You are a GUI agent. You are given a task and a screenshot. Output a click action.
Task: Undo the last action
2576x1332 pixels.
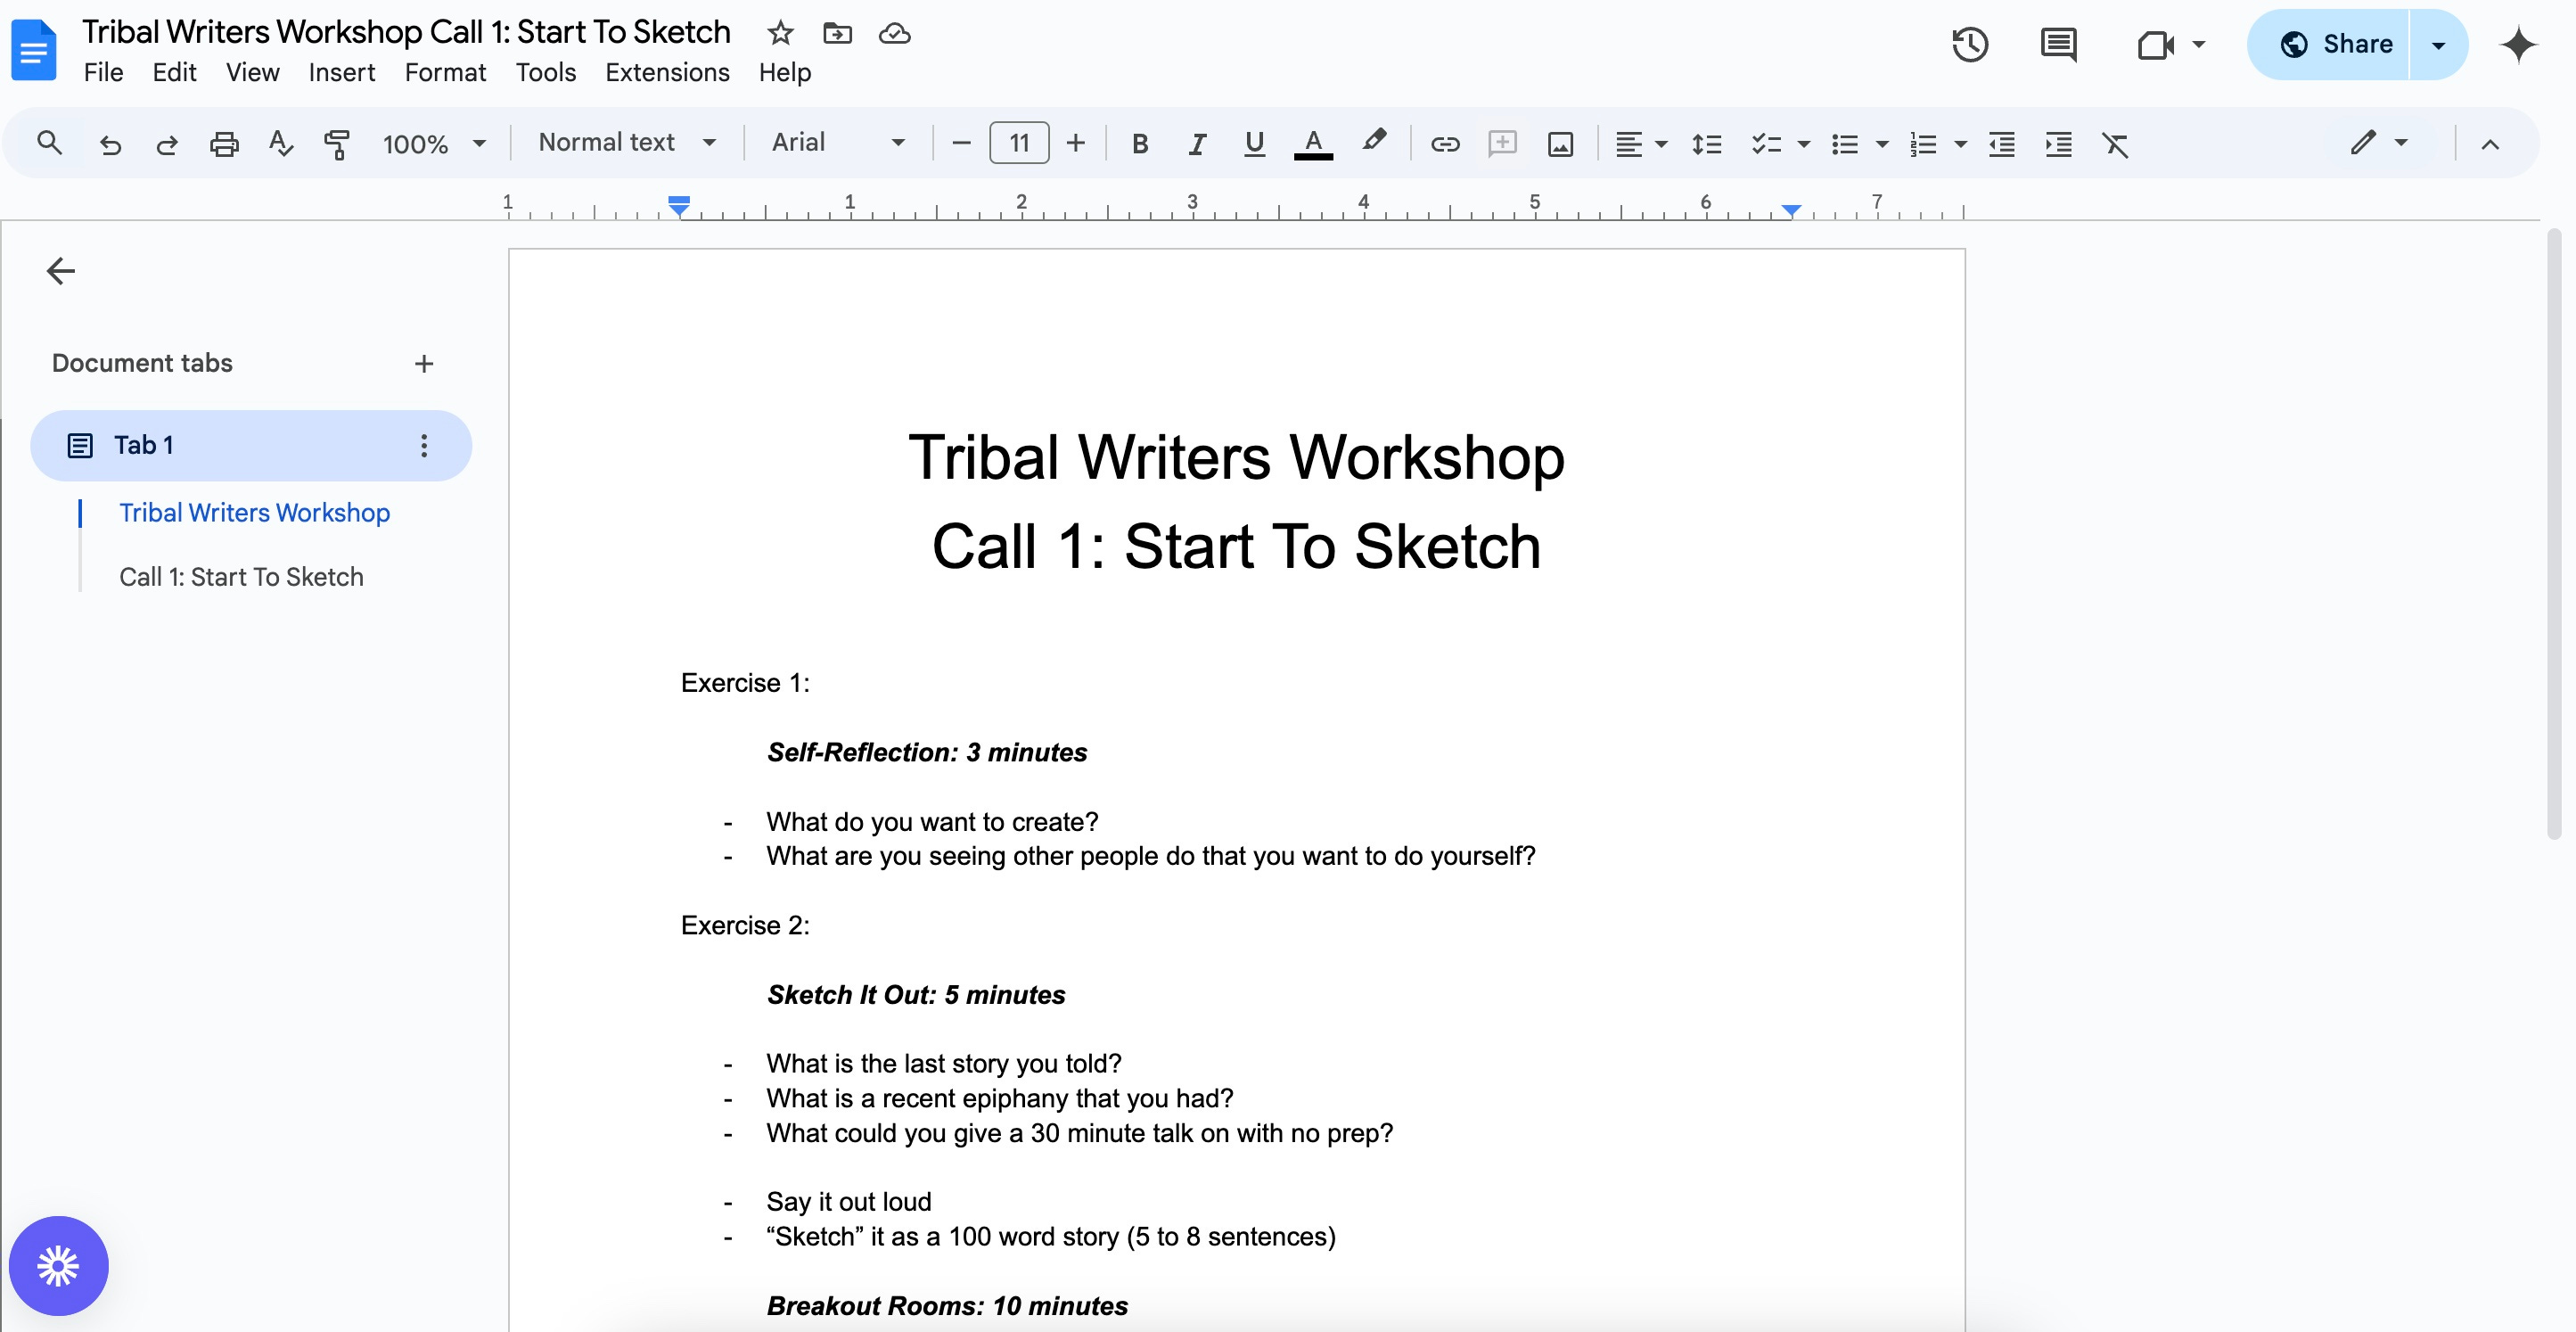click(x=110, y=144)
